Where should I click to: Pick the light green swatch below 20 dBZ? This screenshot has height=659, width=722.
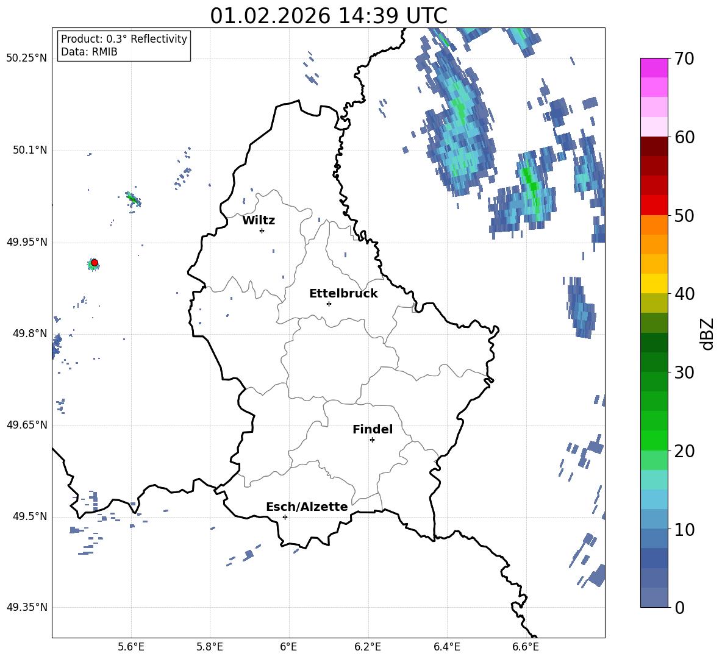[654, 460]
